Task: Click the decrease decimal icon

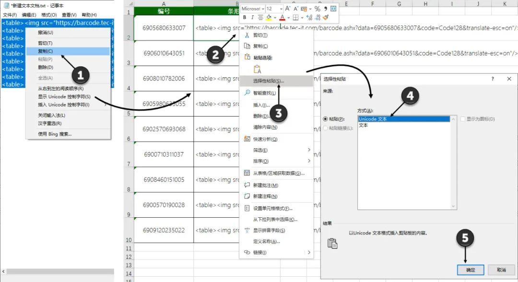Action: click(x=318, y=17)
